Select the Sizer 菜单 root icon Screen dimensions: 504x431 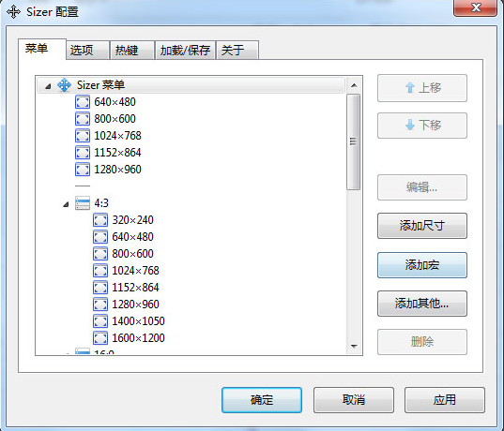point(64,85)
